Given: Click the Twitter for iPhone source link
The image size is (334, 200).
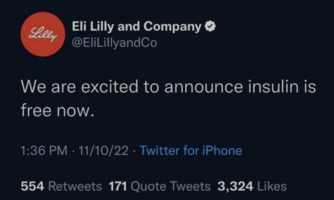Looking at the screenshot, I should tap(191, 150).
